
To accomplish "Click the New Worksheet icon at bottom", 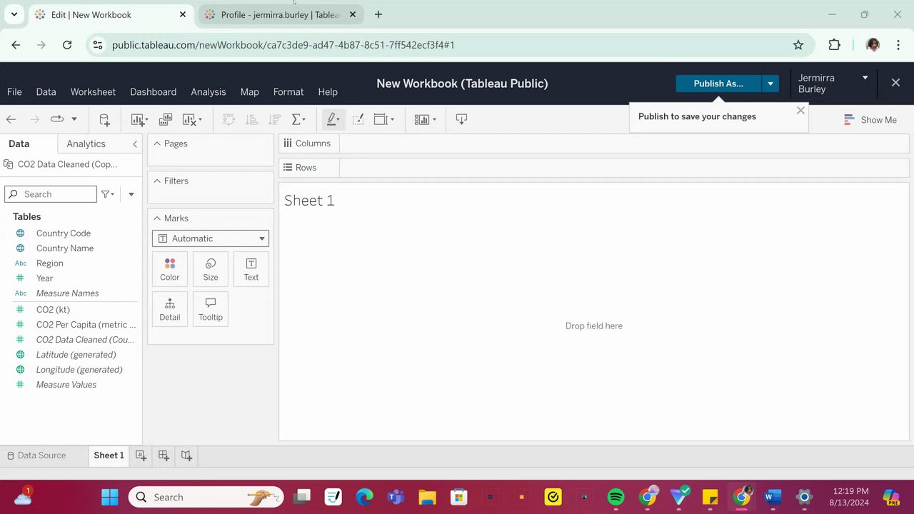I will (x=141, y=455).
